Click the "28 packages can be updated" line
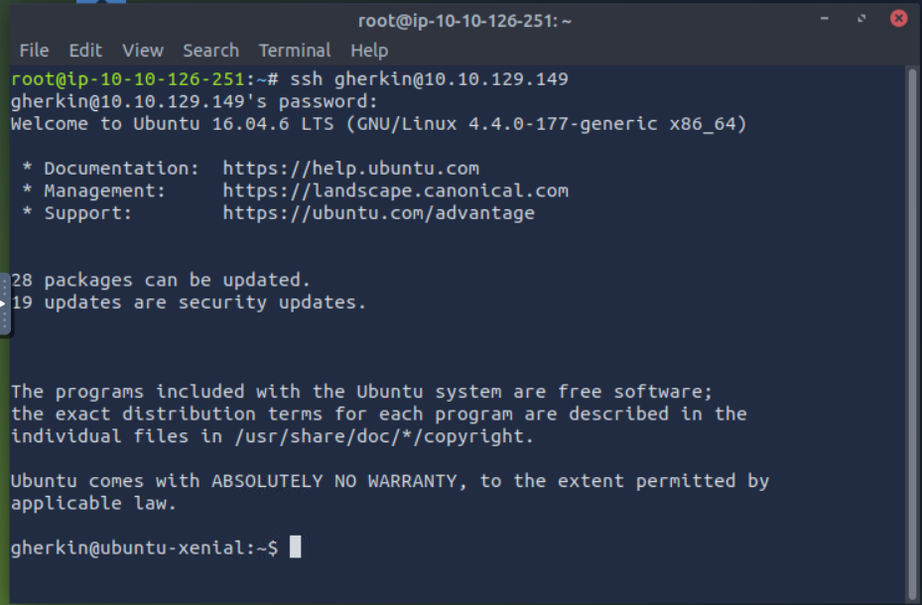Viewport: 922px width, 605px height. click(x=161, y=281)
